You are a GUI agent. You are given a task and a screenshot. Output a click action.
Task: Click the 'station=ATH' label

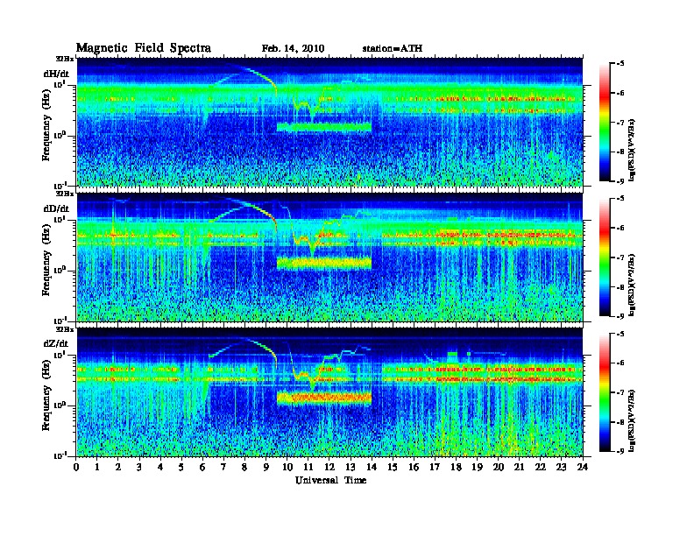pos(393,49)
